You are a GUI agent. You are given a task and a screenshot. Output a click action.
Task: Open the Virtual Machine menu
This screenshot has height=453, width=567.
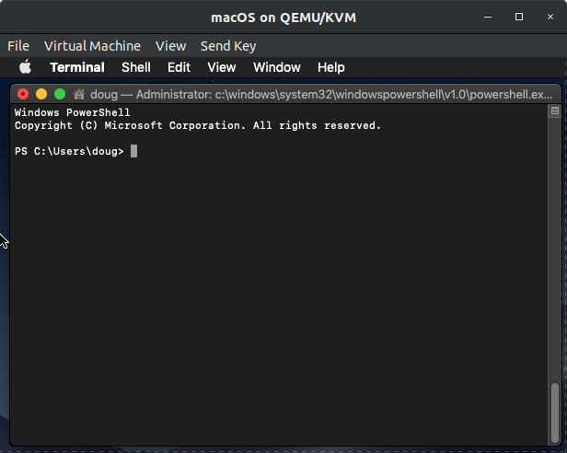[92, 46]
